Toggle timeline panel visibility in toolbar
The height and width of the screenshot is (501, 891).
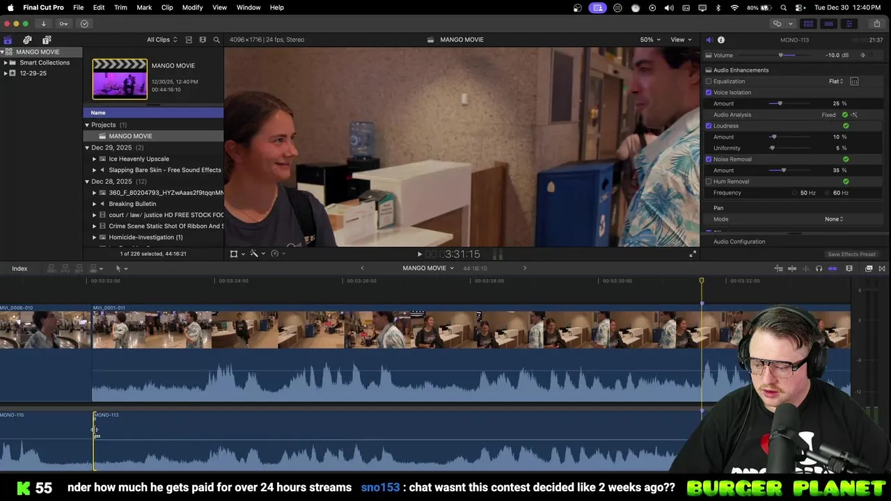[x=828, y=24]
